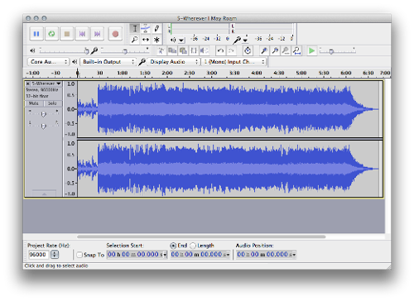
Task: Solo the audio track
Action: [x=52, y=103]
